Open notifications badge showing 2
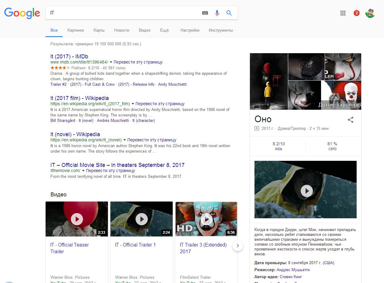384x283 pixels. (x=356, y=13)
